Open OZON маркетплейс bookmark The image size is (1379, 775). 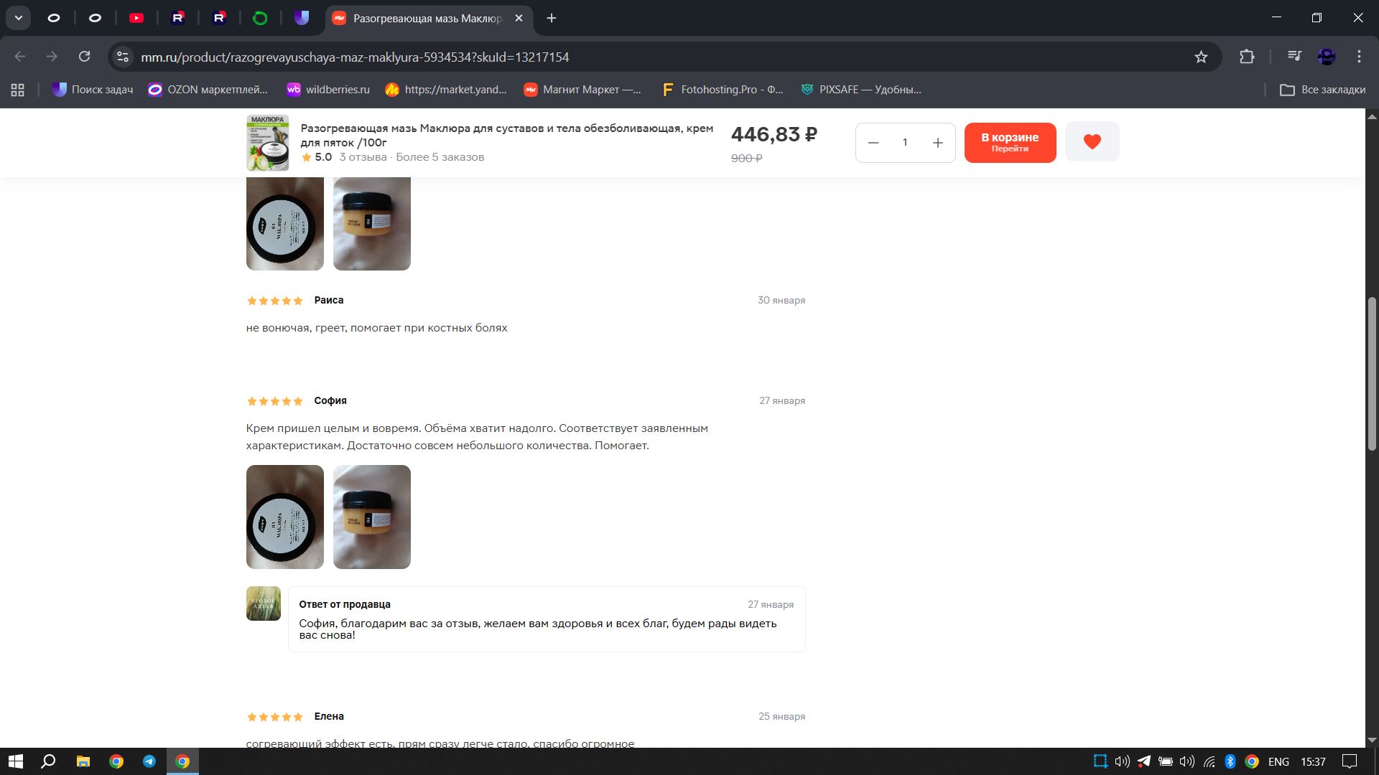(208, 90)
